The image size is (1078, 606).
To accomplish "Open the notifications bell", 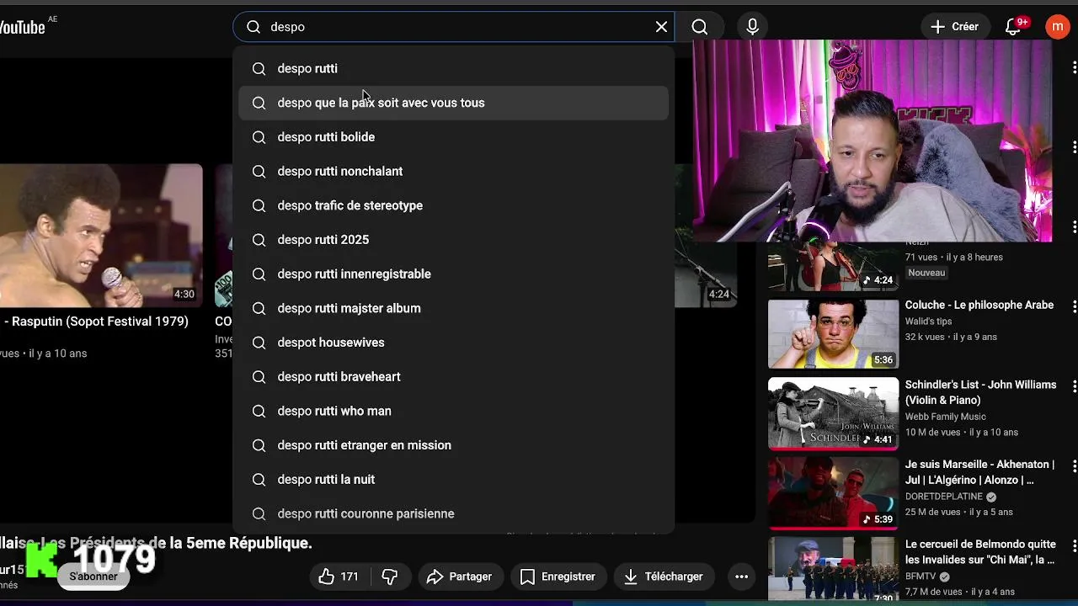I will point(1014,27).
